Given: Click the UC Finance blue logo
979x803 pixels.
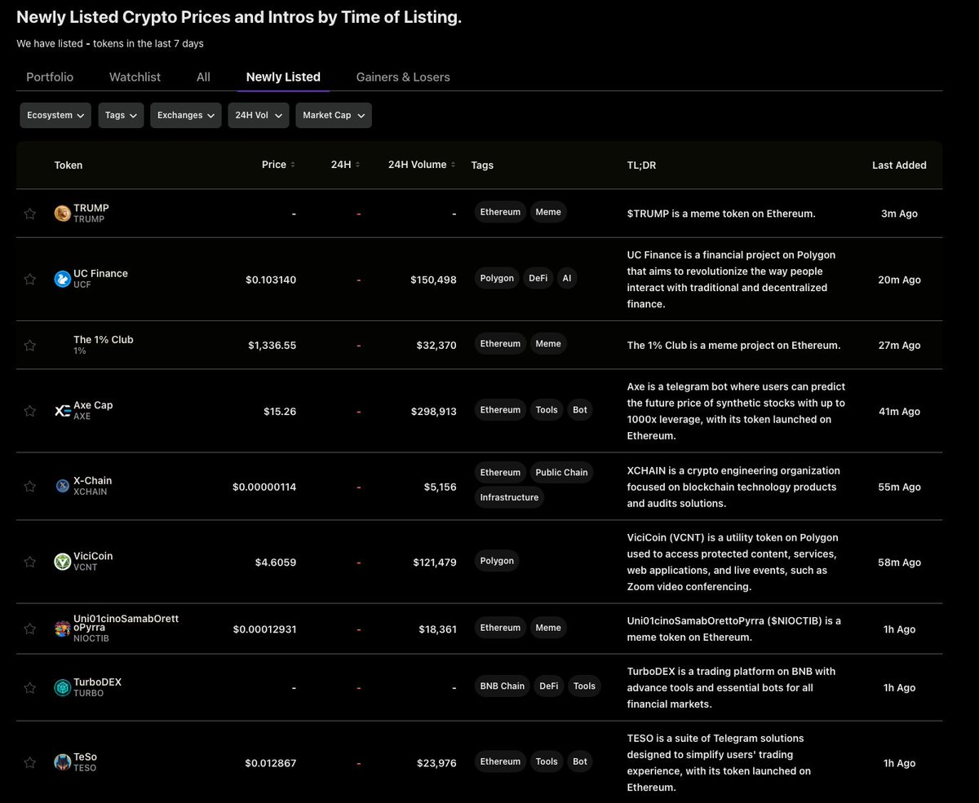Looking at the screenshot, I should 62,280.
